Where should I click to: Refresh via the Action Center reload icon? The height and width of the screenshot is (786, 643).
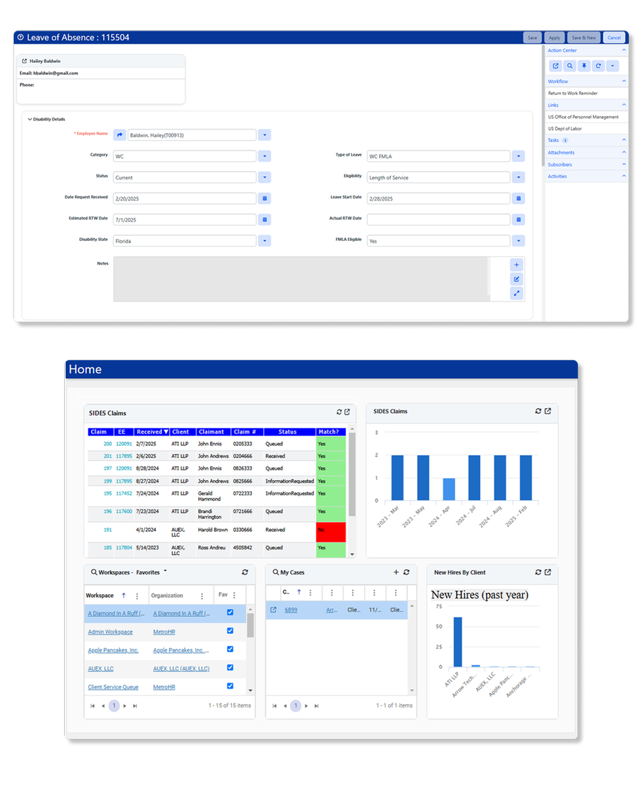coord(598,65)
